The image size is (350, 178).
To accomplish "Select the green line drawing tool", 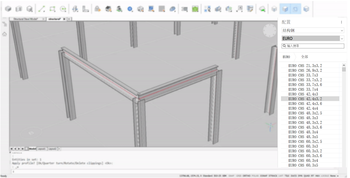I will click(42, 9).
